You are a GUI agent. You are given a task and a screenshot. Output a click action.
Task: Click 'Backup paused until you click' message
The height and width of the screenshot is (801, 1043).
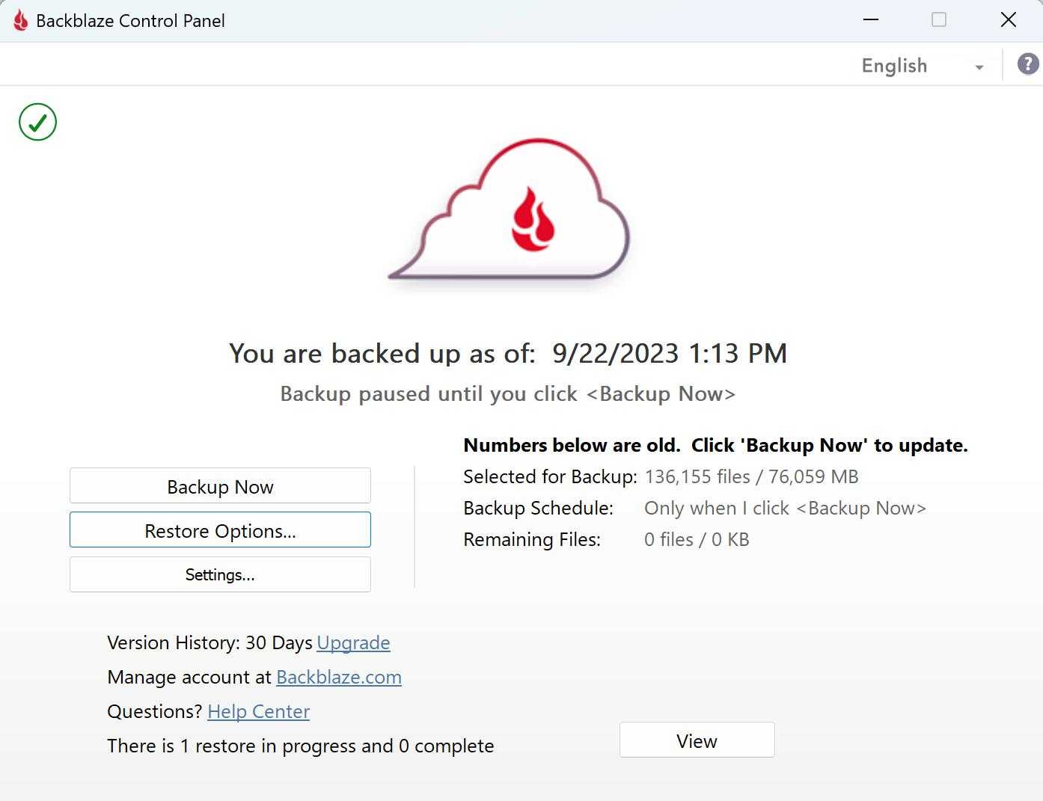coord(508,393)
